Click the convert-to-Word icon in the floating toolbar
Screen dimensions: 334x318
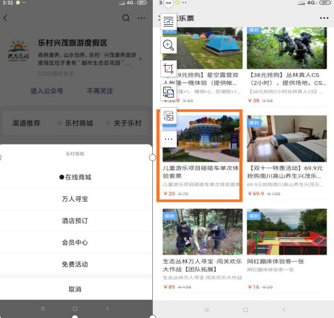click(169, 92)
